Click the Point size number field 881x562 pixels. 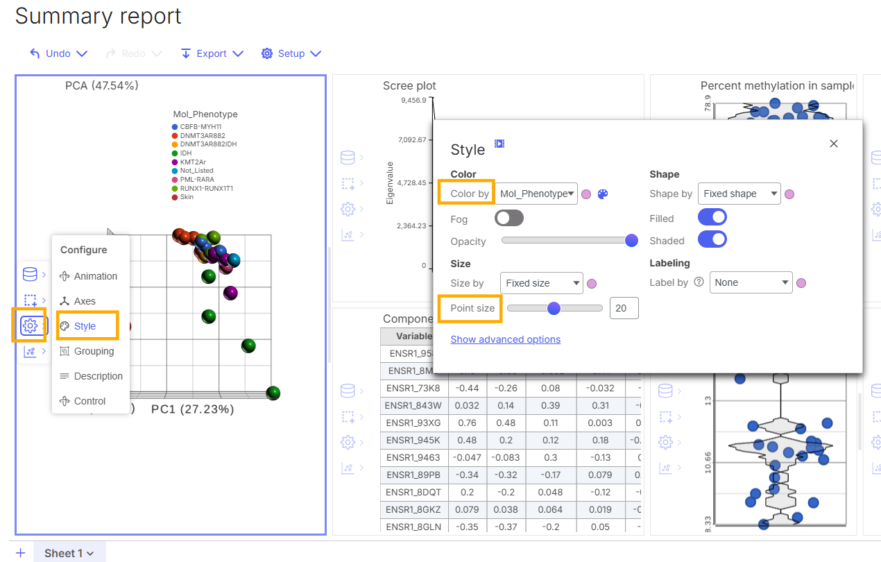tap(624, 308)
